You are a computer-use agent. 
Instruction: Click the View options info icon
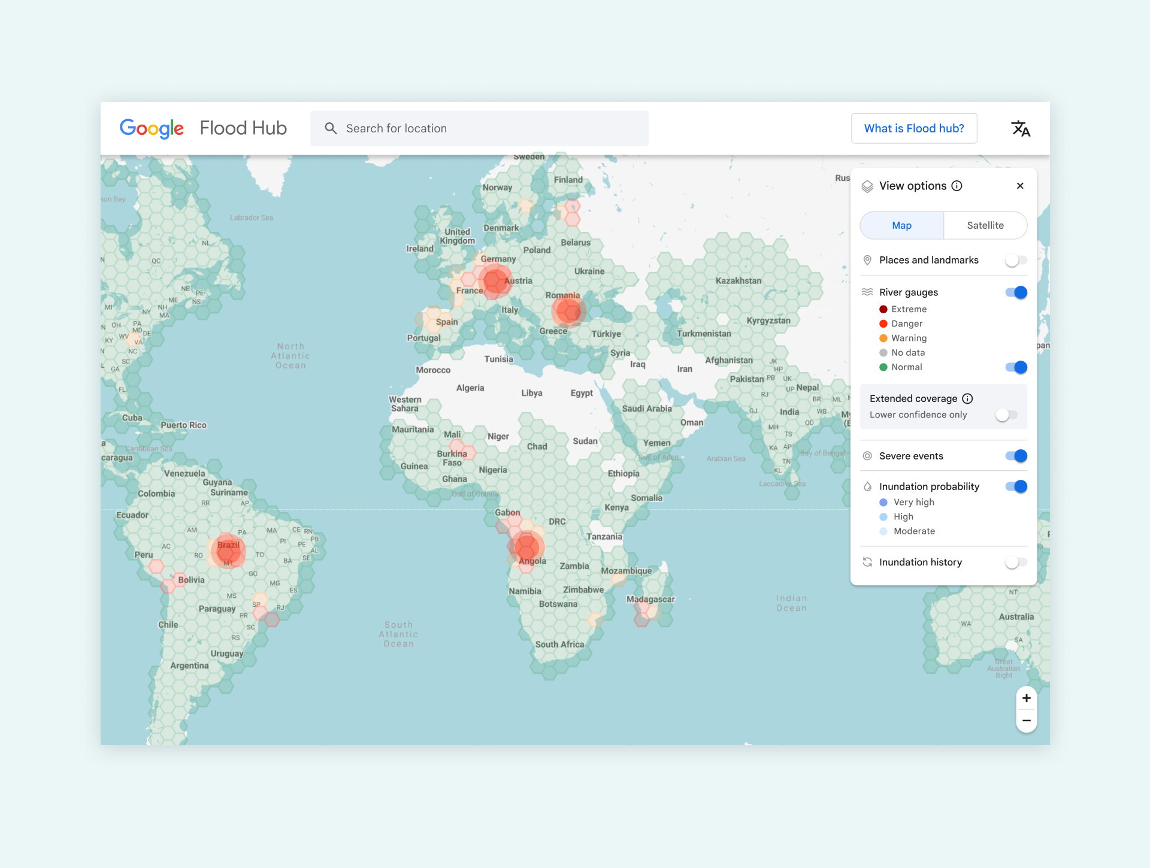[957, 186]
